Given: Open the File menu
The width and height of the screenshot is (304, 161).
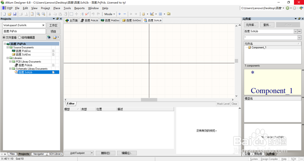Looking at the screenshot, I should coord(17,8).
